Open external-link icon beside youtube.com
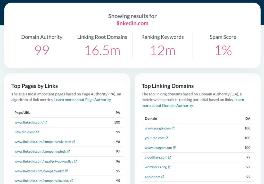 [x=167, y=138]
